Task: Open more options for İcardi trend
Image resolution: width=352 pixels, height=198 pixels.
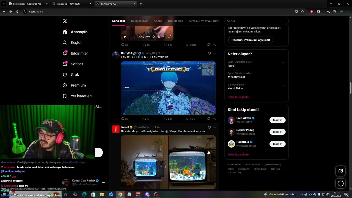Action: click(284, 63)
